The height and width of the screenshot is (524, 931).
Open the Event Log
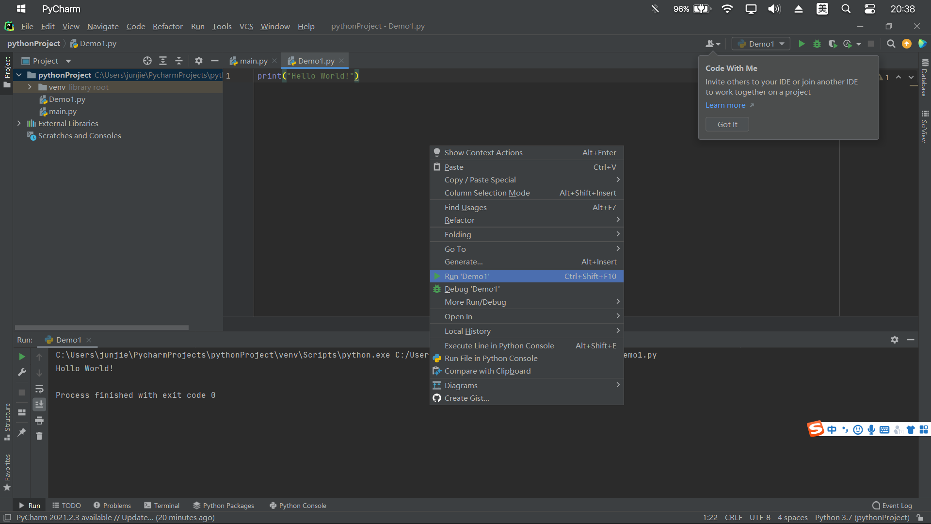[892, 506]
